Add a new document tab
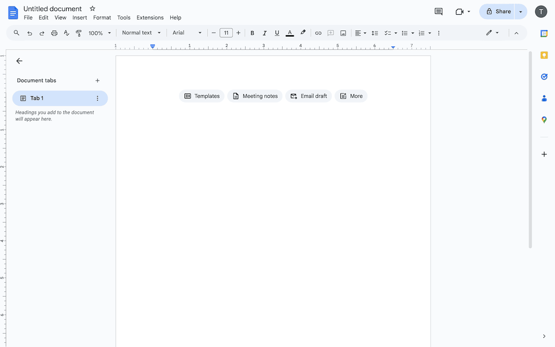This screenshot has width=555, height=347. (97, 81)
